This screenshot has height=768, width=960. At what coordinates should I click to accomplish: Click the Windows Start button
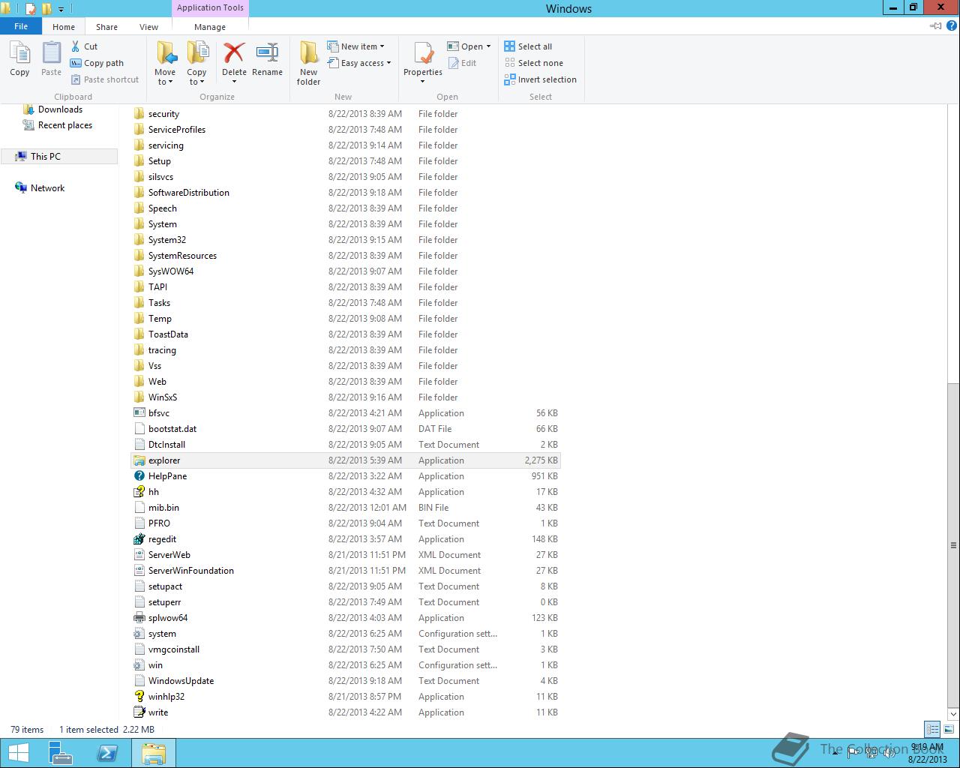18,753
